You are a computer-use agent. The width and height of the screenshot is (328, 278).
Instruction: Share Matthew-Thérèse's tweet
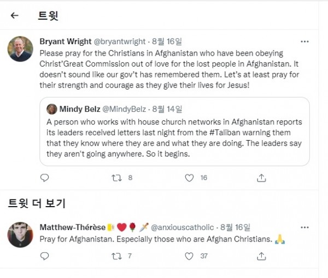261,256
